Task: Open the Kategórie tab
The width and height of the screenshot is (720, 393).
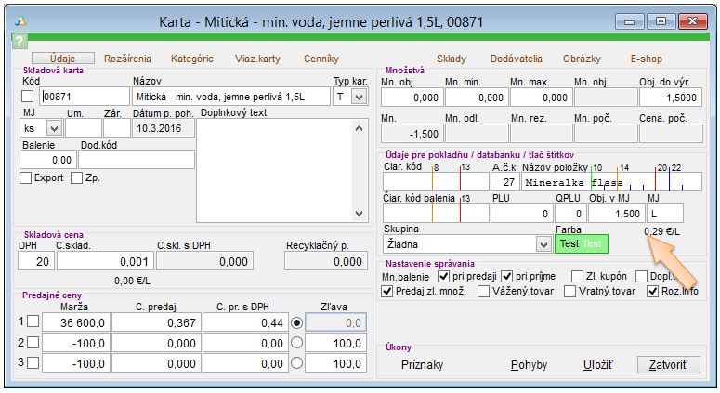Action: (x=192, y=59)
